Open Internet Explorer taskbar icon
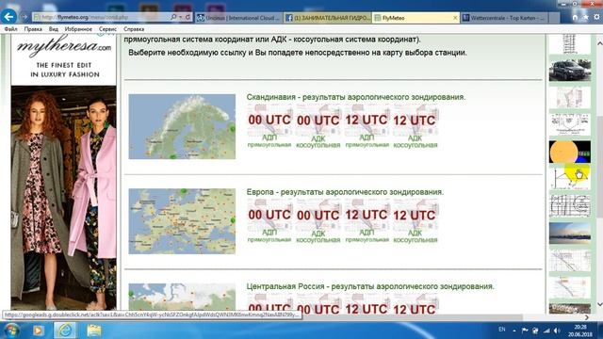603x339 pixels. (65, 331)
